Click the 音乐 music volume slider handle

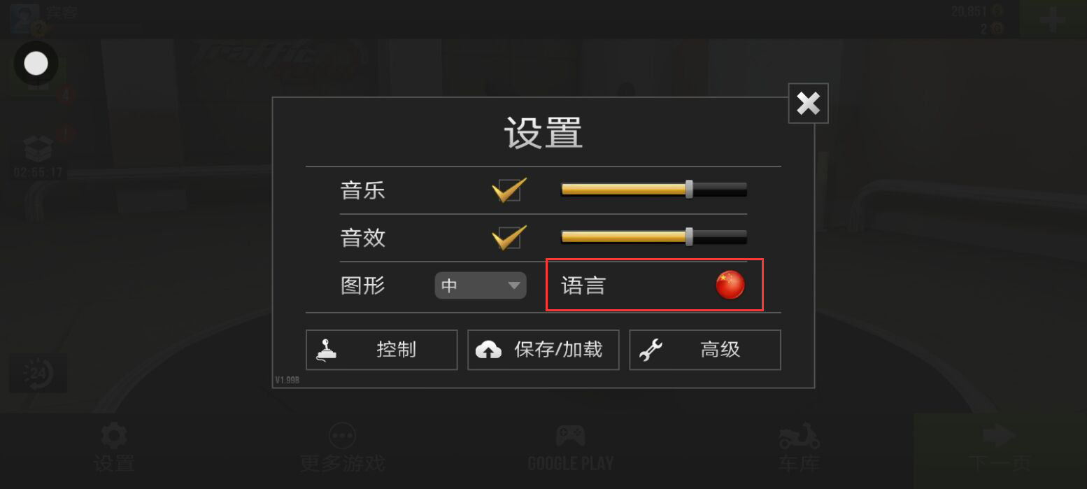coord(689,189)
